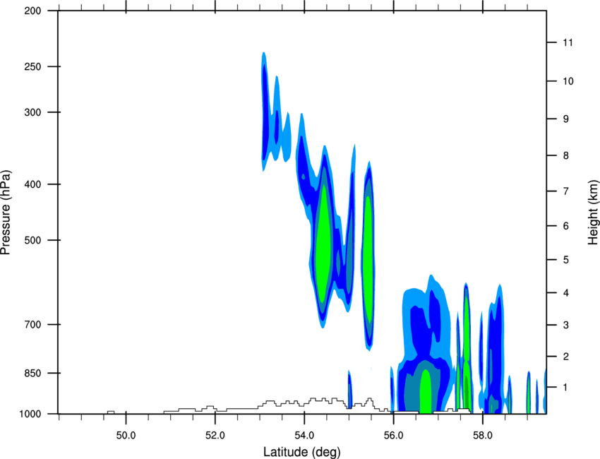Click the 50.0 latitude tick label
600x459 pixels.
coord(126,436)
